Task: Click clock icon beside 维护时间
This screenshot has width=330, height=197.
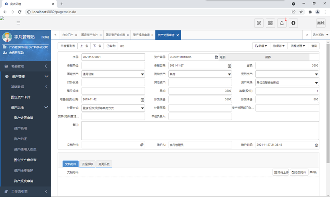Action: pyautogui.click(x=316, y=145)
